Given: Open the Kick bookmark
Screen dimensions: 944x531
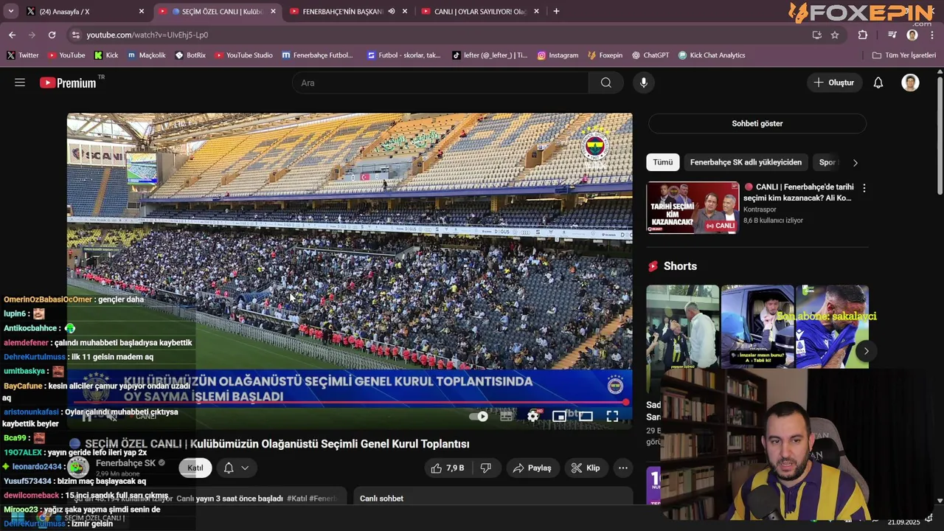Looking at the screenshot, I should click(106, 55).
